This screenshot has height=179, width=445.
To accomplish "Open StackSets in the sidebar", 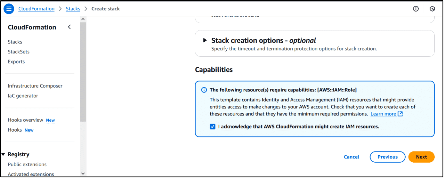I will pos(19,52).
